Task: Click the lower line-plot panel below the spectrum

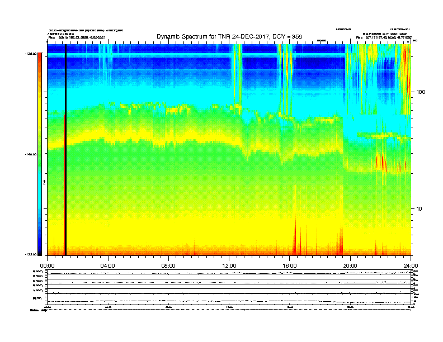Action: [x=229, y=288]
